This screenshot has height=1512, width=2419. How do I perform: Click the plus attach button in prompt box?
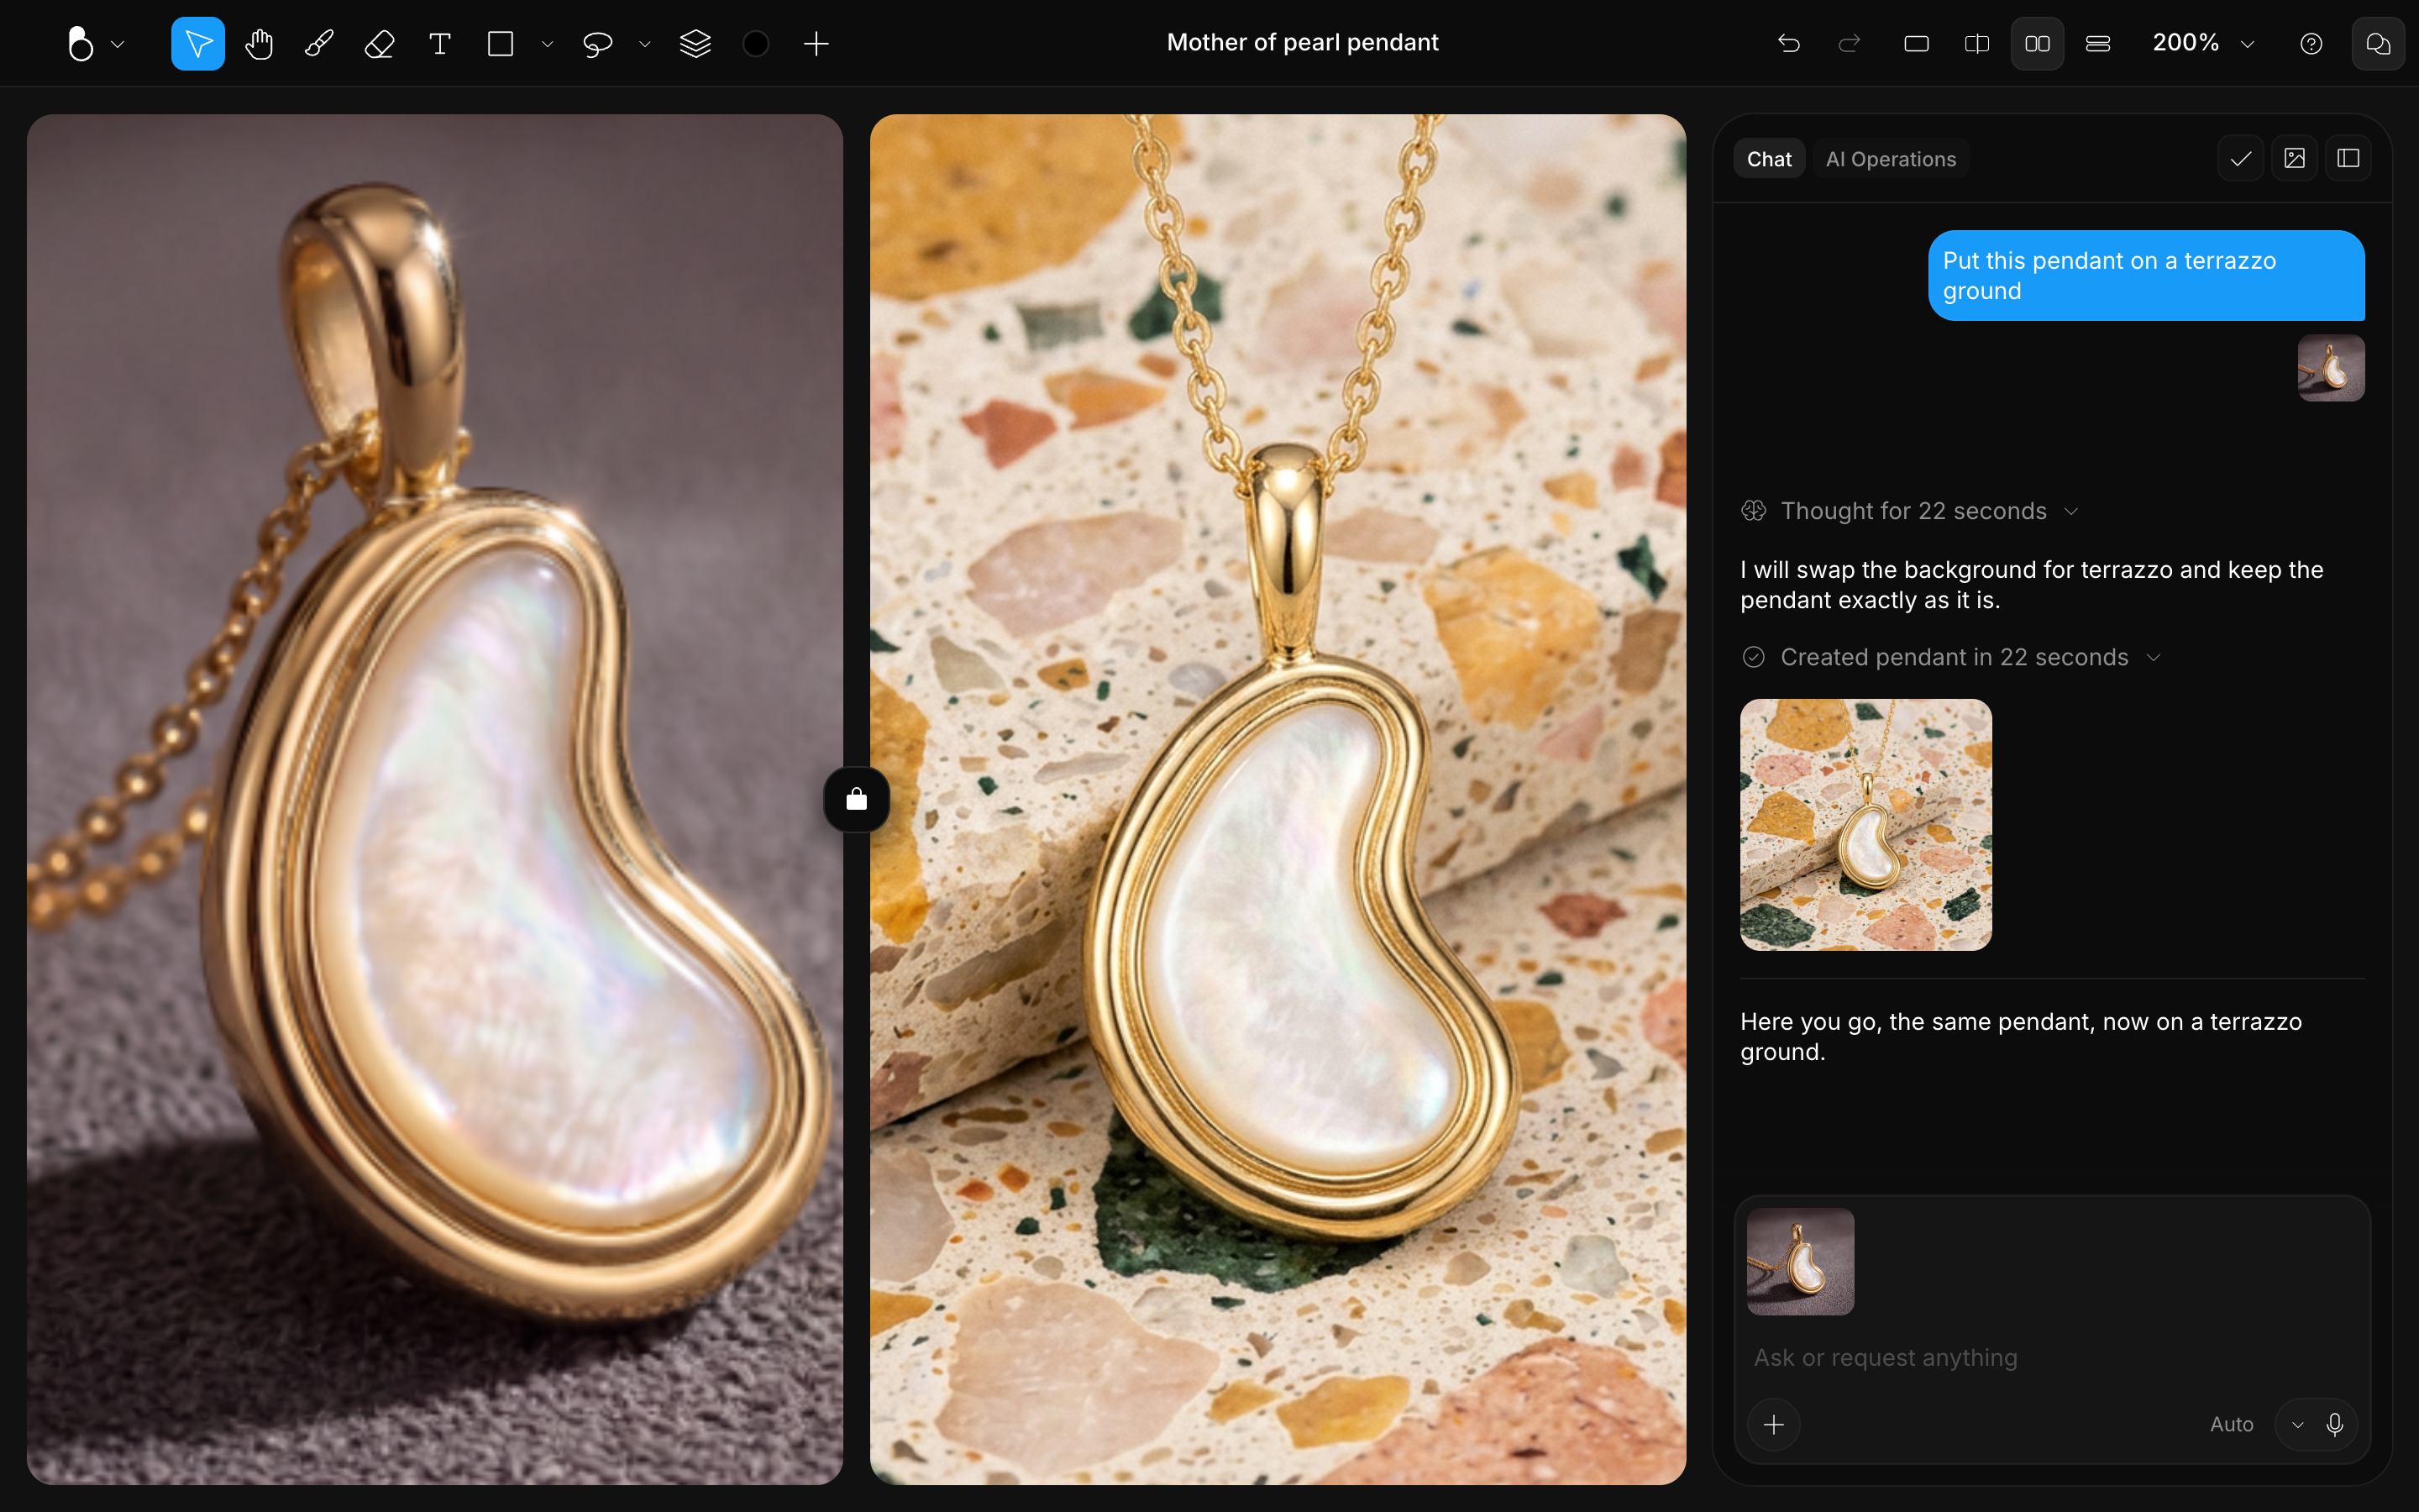[1773, 1424]
